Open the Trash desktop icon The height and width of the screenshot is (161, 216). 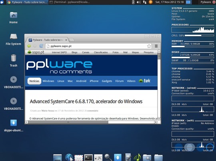pyautogui.click(x=14, y=61)
